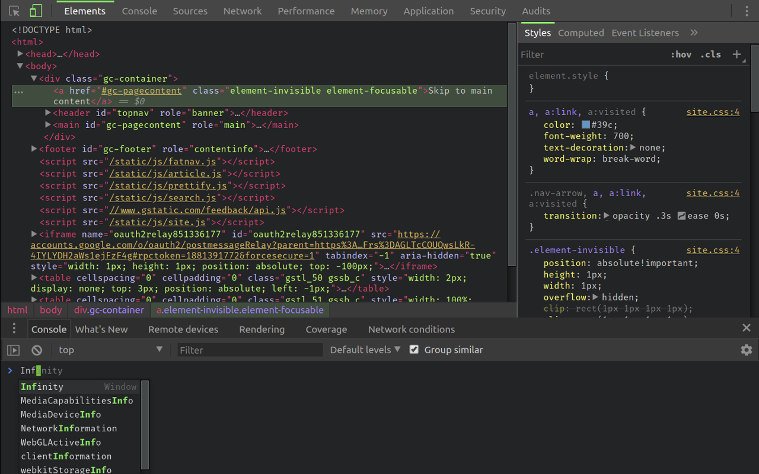This screenshot has height=474, width=759.
Task: Open the Audits tab
Action: point(536,11)
